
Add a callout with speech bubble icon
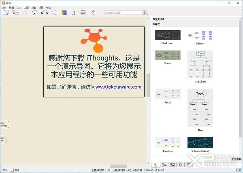click(35, 13)
